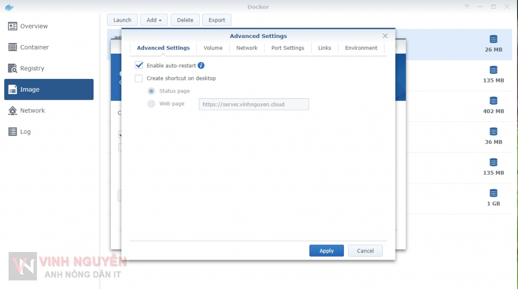
Task: Close the Advanced Settings dialog
Action: [x=385, y=36]
